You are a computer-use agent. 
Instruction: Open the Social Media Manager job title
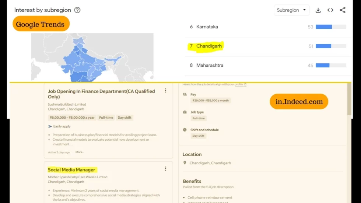[71, 169]
